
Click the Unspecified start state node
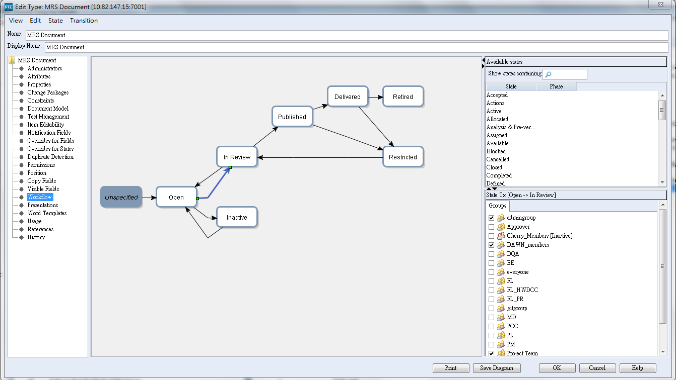click(x=121, y=197)
